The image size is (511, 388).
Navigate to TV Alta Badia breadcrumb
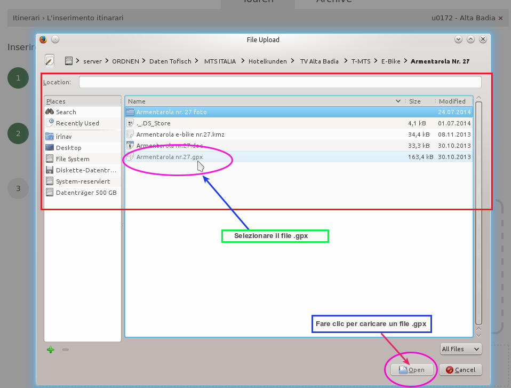[319, 61]
